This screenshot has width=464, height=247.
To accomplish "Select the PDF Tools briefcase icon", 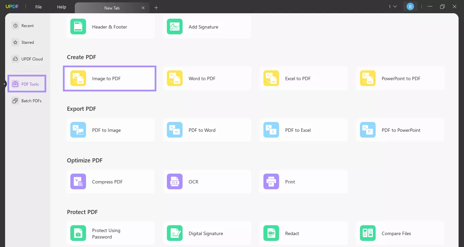I will tap(15, 84).
